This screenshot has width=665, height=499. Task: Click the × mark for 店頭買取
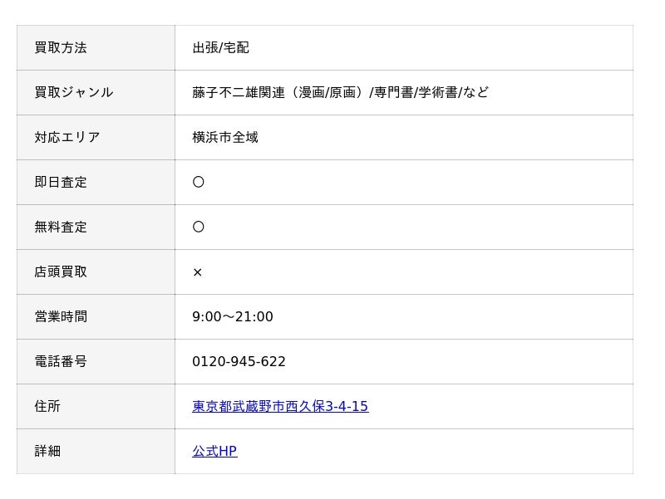click(x=197, y=272)
